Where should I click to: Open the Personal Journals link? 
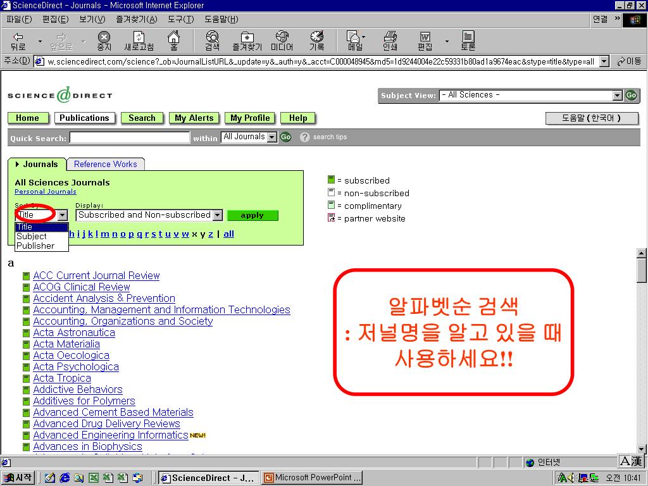(x=46, y=191)
